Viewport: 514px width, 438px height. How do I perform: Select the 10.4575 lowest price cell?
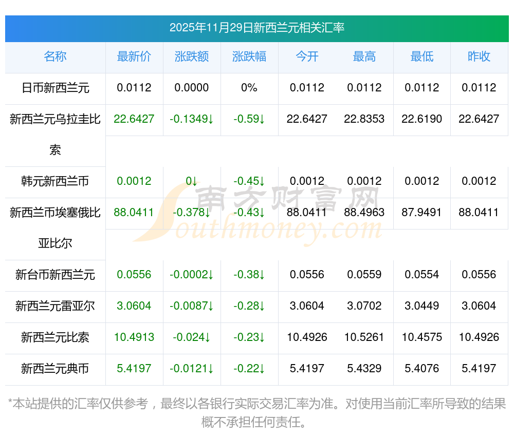[x=421, y=337]
